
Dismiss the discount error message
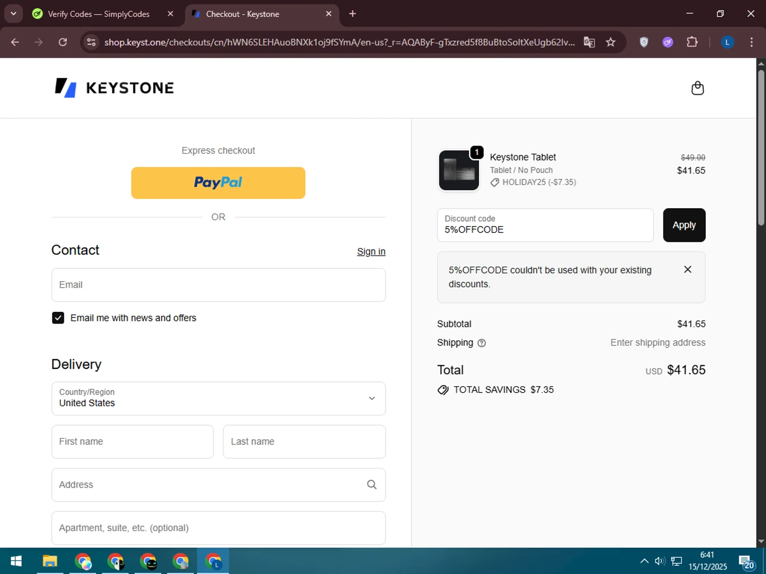(x=687, y=269)
